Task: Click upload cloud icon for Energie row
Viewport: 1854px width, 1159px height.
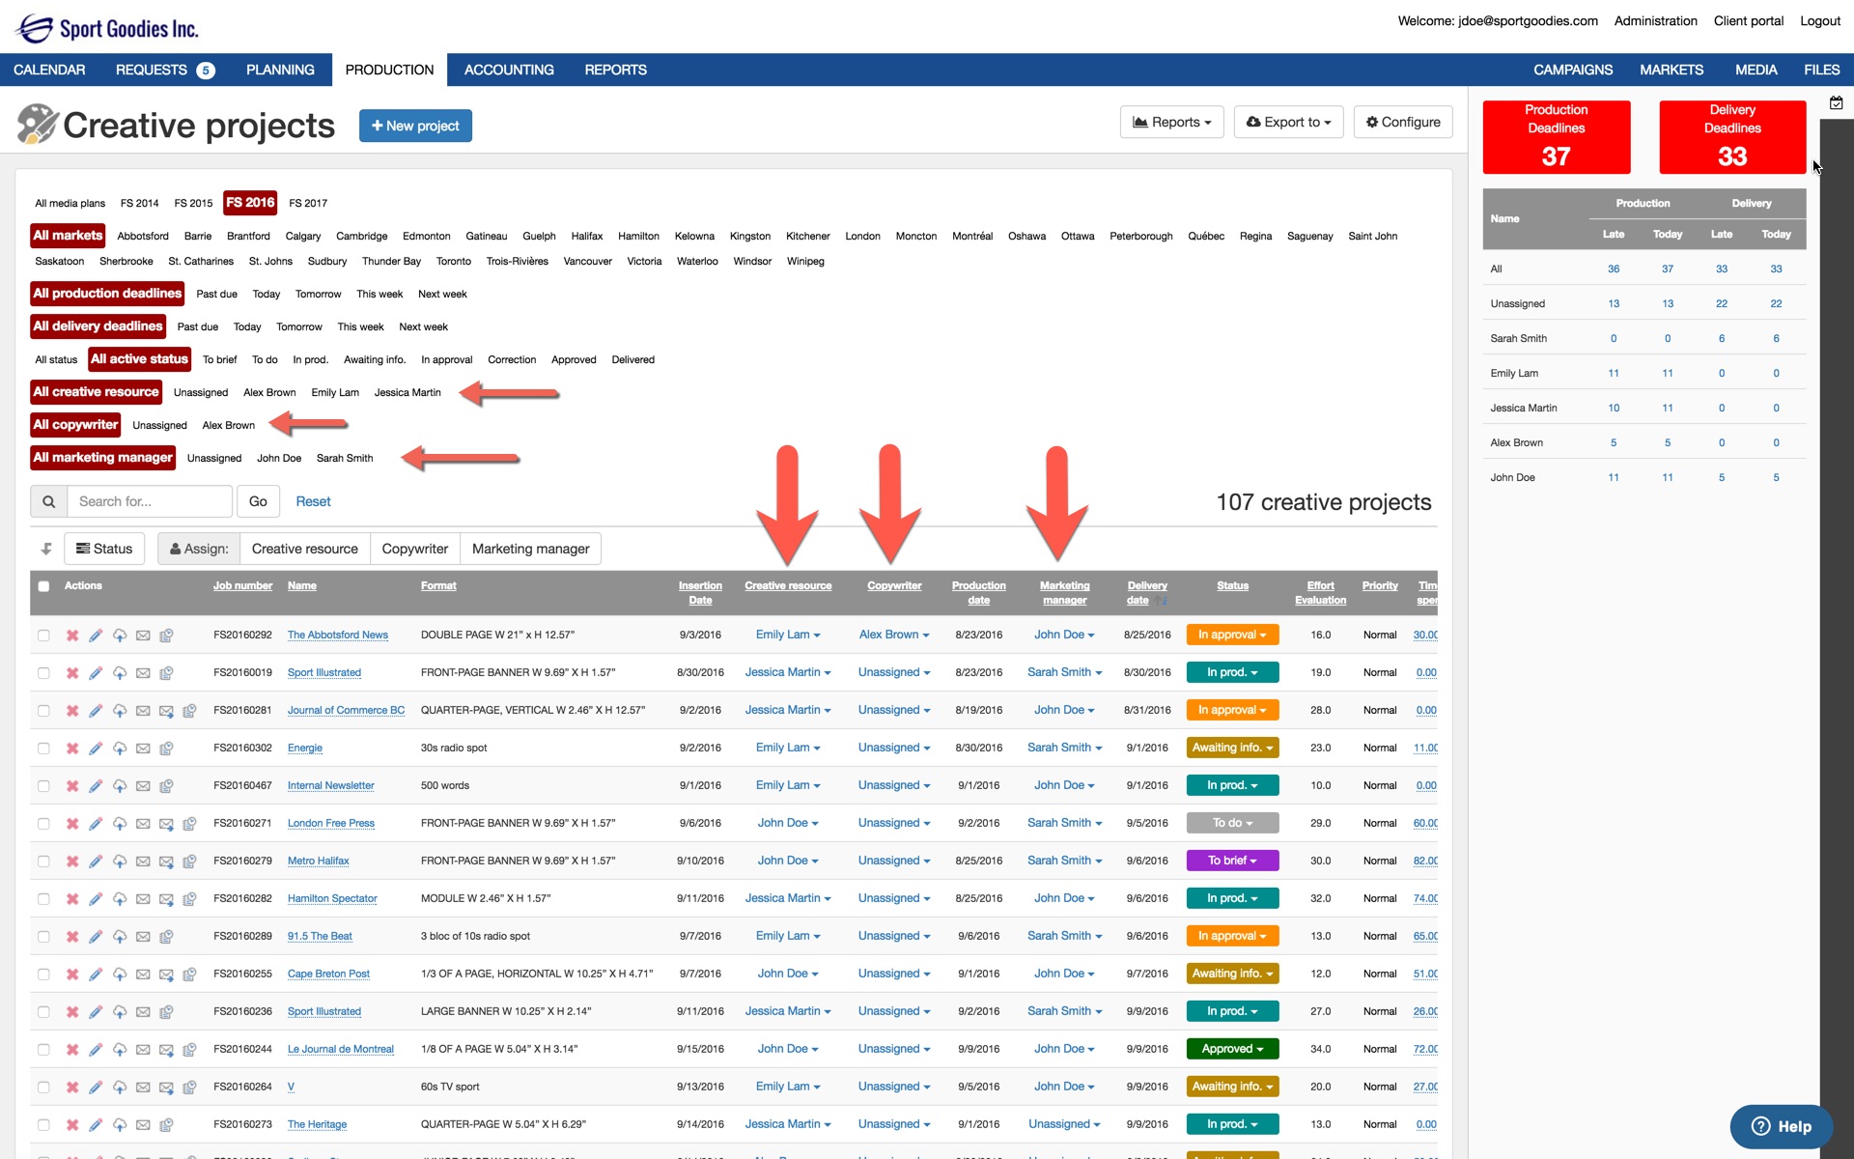Action: point(120,749)
